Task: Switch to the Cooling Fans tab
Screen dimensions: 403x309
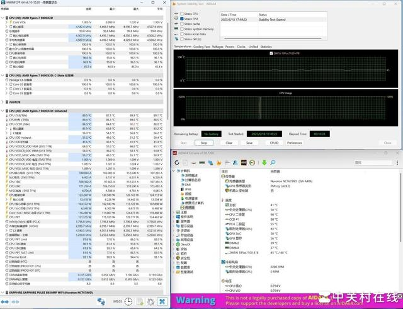Action: [202, 46]
